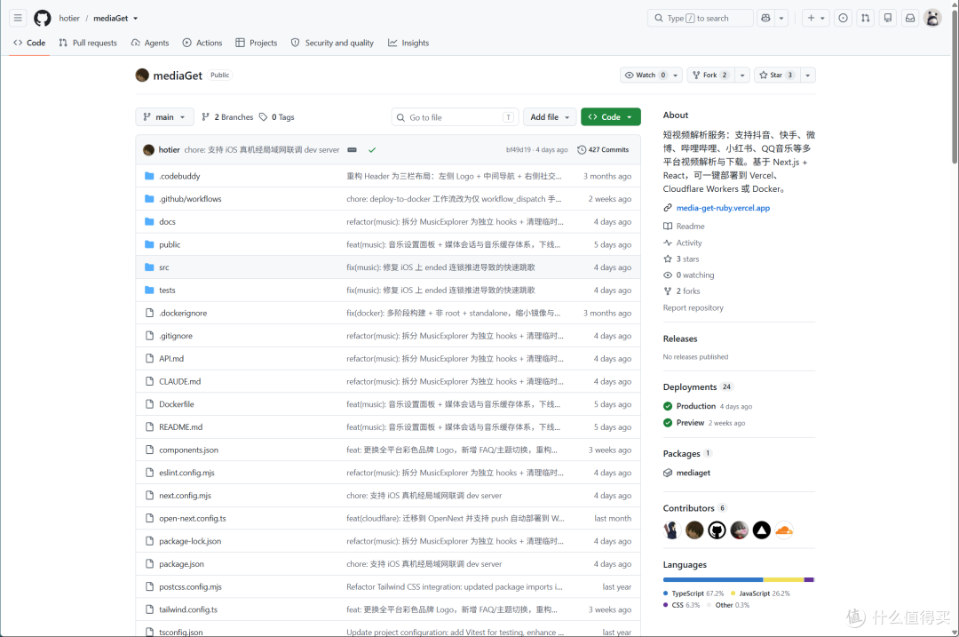Star the mediaGet repository
This screenshot has width=959, height=637.
(x=777, y=76)
